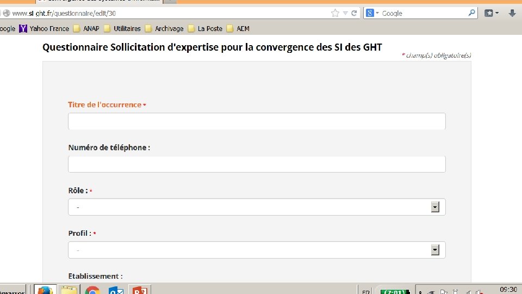Click the Firefox taskbar icon
This screenshot has width=522, height=294.
pos(45,290)
